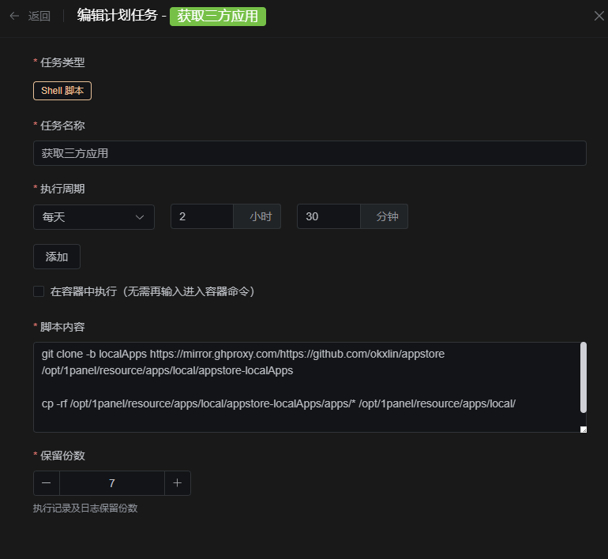Click the 任务名称 label
The image size is (608, 559).
point(62,126)
